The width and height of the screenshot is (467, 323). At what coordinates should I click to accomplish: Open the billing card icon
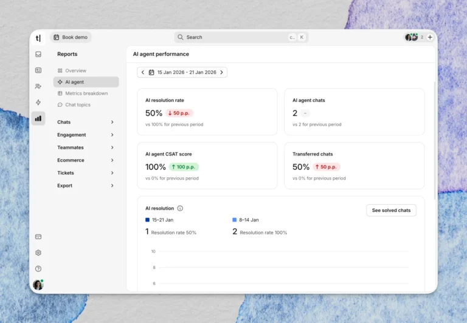click(38, 237)
